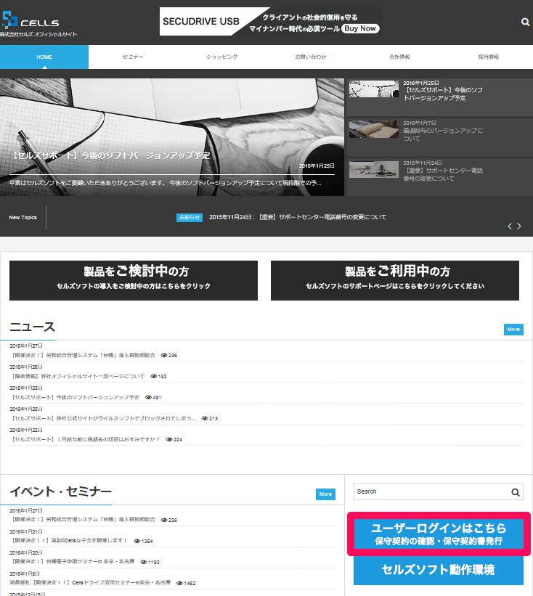The width and height of the screenshot is (533, 596).
Task: Click the セルズソフト動作環境 button
Action: [x=439, y=570]
